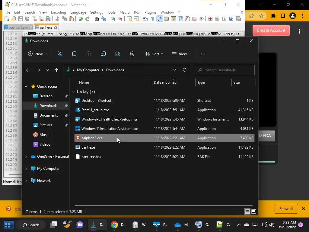The width and height of the screenshot is (309, 232).
Task: Close the cant.exe tab in Notepad++
Action: click(x=56, y=27)
